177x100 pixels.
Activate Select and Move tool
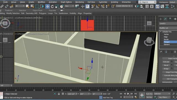click(x=48, y=6)
